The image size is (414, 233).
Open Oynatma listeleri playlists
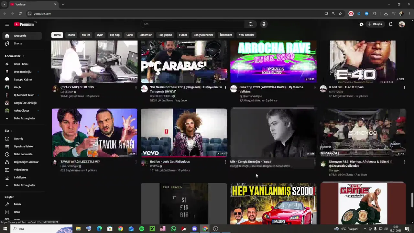[22, 146]
